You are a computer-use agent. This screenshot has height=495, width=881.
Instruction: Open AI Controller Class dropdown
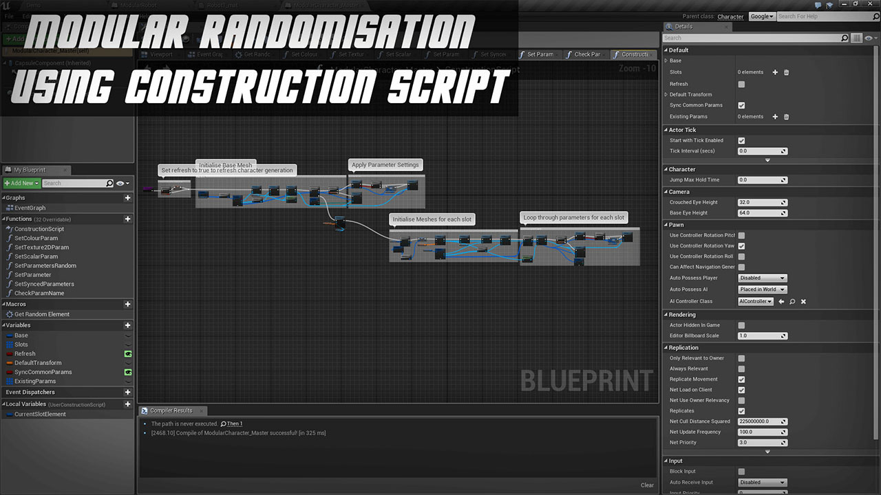click(x=756, y=301)
